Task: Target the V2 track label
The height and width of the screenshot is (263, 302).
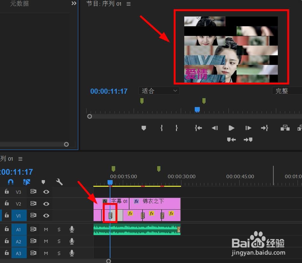Action: coord(18,204)
